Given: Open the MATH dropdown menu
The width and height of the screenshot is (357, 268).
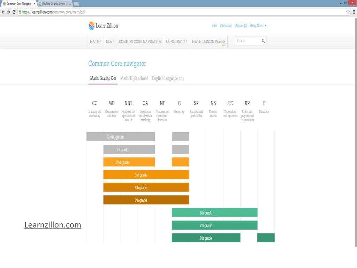Looking at the screenshot, I should click(96, 42).
